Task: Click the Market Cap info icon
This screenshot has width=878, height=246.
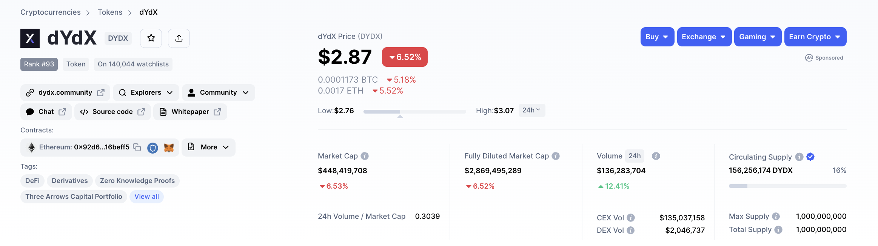Action: pos(365,156)
